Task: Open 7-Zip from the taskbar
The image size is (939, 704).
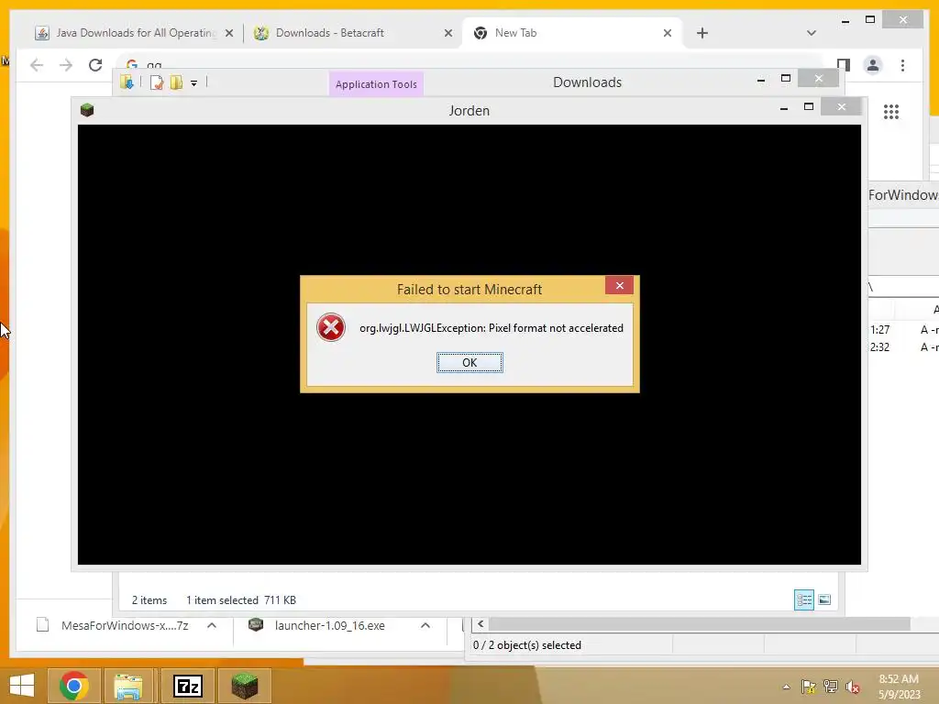Action: tap(187, 686)
